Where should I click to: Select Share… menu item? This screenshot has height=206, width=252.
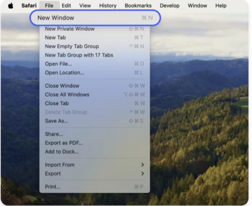pos(95,134)
